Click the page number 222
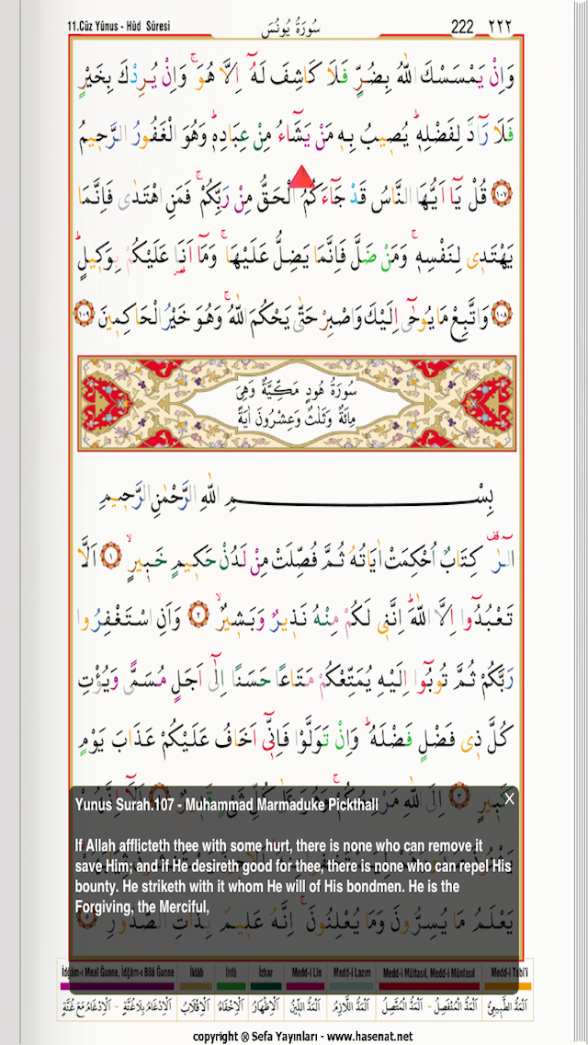588x1045 pixels. [462, 27]
